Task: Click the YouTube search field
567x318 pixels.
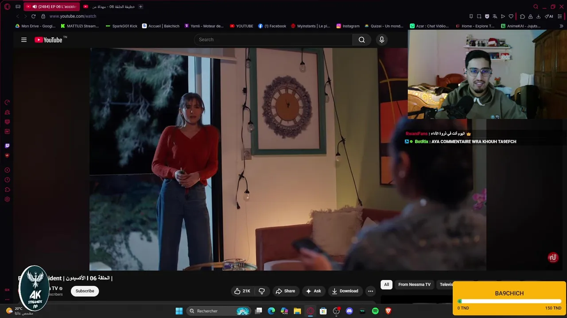Action: (273, 40)
